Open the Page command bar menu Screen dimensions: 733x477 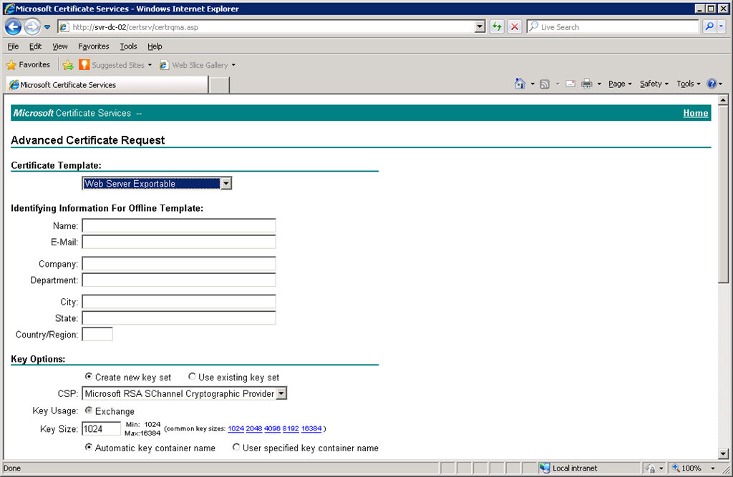pos(620,84)
